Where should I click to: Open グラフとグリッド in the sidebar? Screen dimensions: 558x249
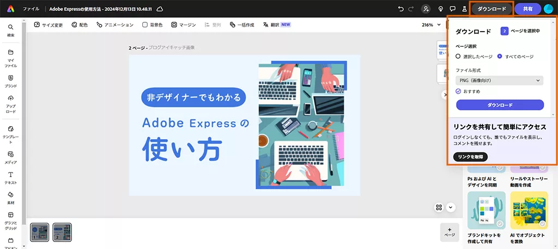pyautogui.click(x=11, y=221)
